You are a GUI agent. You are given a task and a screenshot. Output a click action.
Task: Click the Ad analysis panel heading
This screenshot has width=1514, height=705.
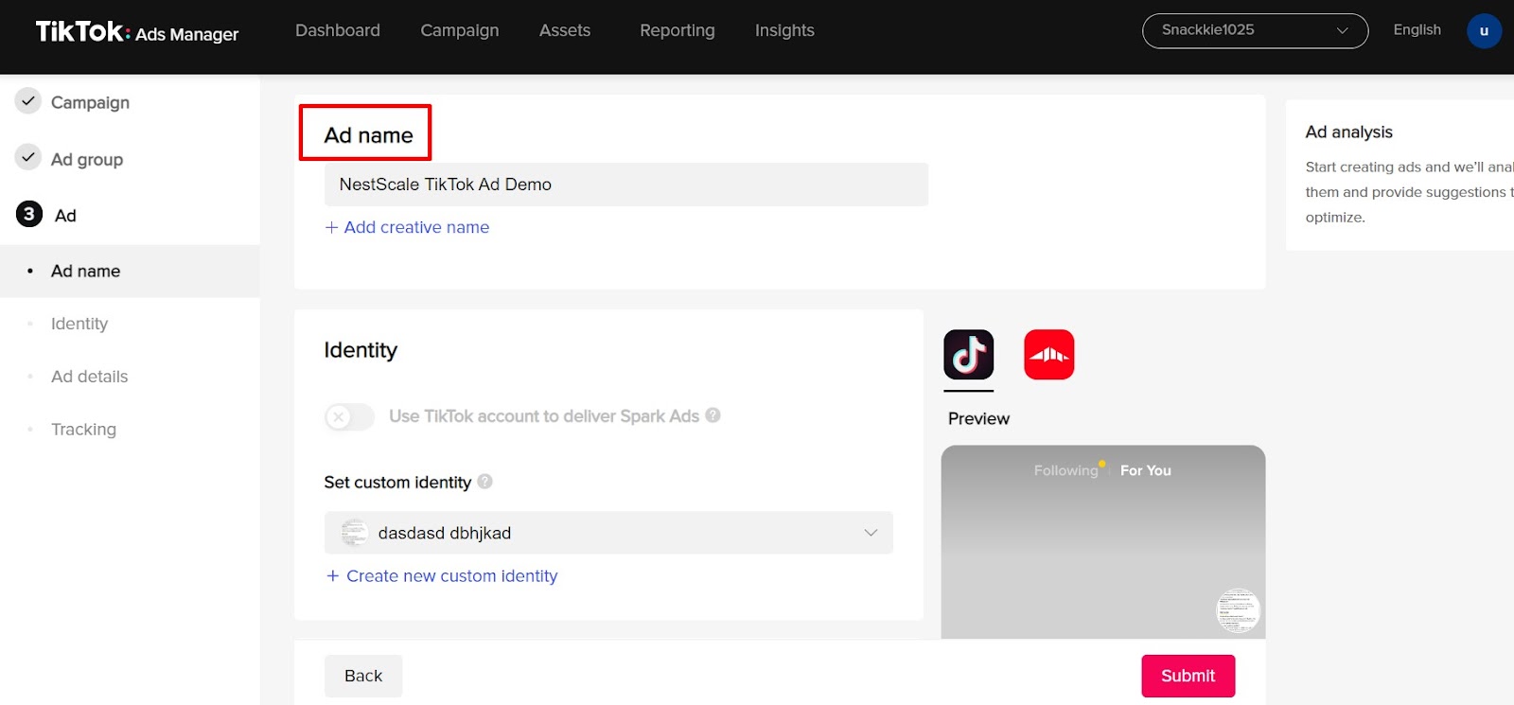tap(1348, 132)
